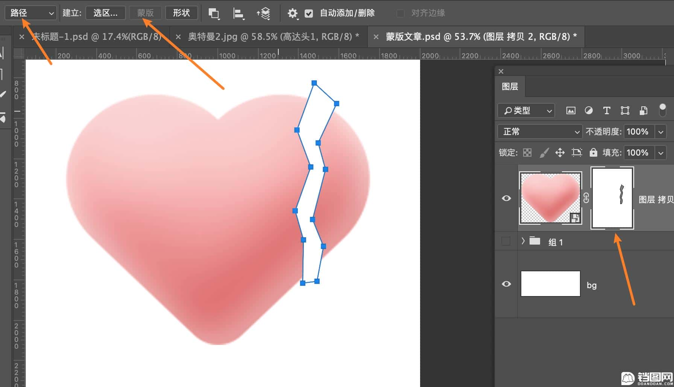Select the 图层 panel tab

[510, 86]
